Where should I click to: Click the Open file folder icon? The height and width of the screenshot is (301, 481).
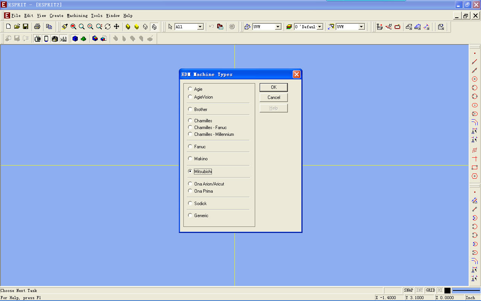[x=17, y=27]
